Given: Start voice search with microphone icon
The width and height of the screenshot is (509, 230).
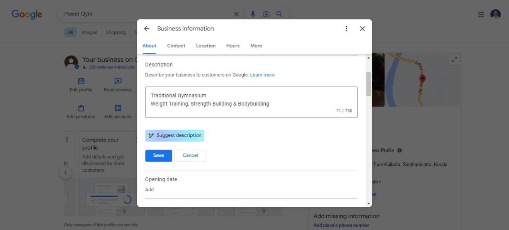Looking at the screenshot, I should click(x=253, y=14).
